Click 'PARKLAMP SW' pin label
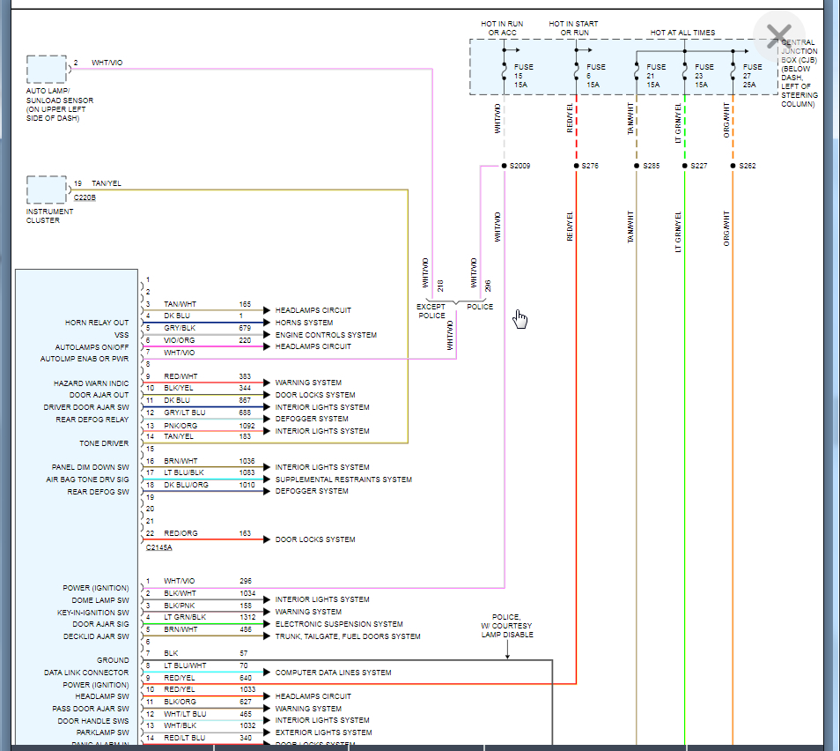Viewport: 840px width, 751px height. click(x=102, y=732)
